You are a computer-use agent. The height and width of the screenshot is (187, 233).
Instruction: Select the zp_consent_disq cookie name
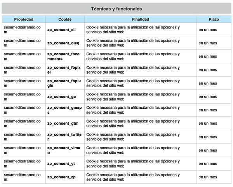pyautogui.click(x=63, y=43)
